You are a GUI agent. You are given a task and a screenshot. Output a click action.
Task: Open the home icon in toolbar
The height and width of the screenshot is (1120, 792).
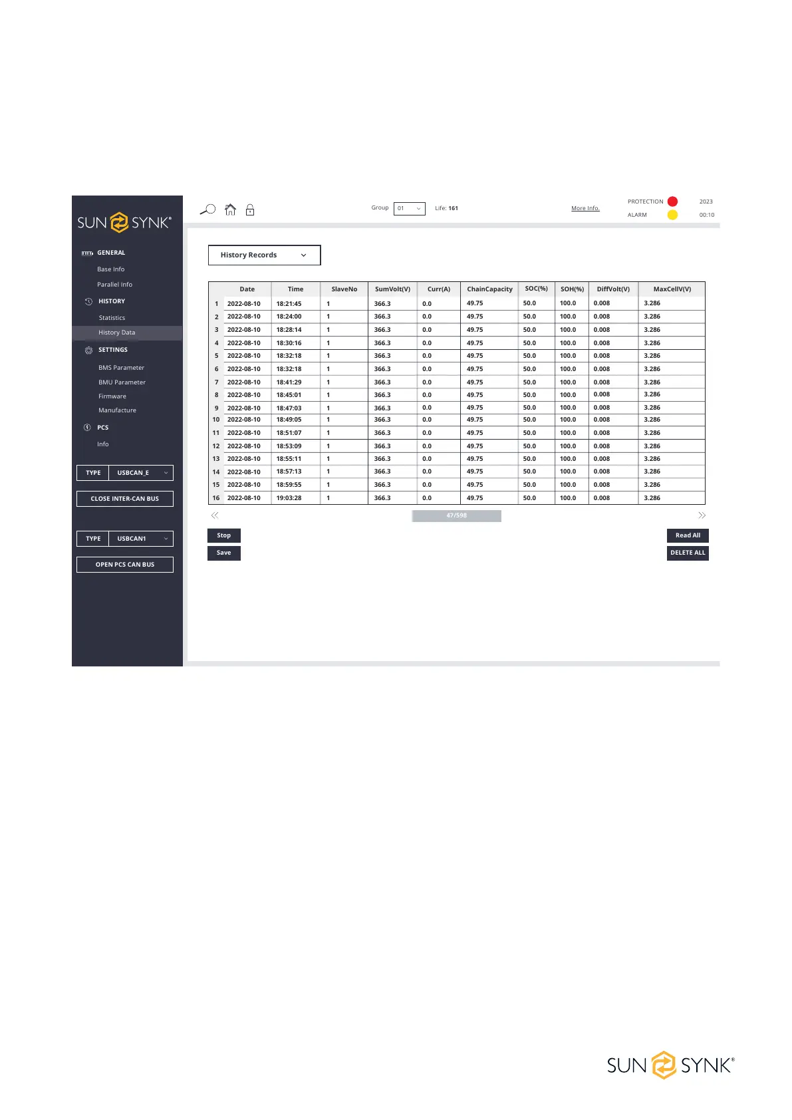(230, 210)
